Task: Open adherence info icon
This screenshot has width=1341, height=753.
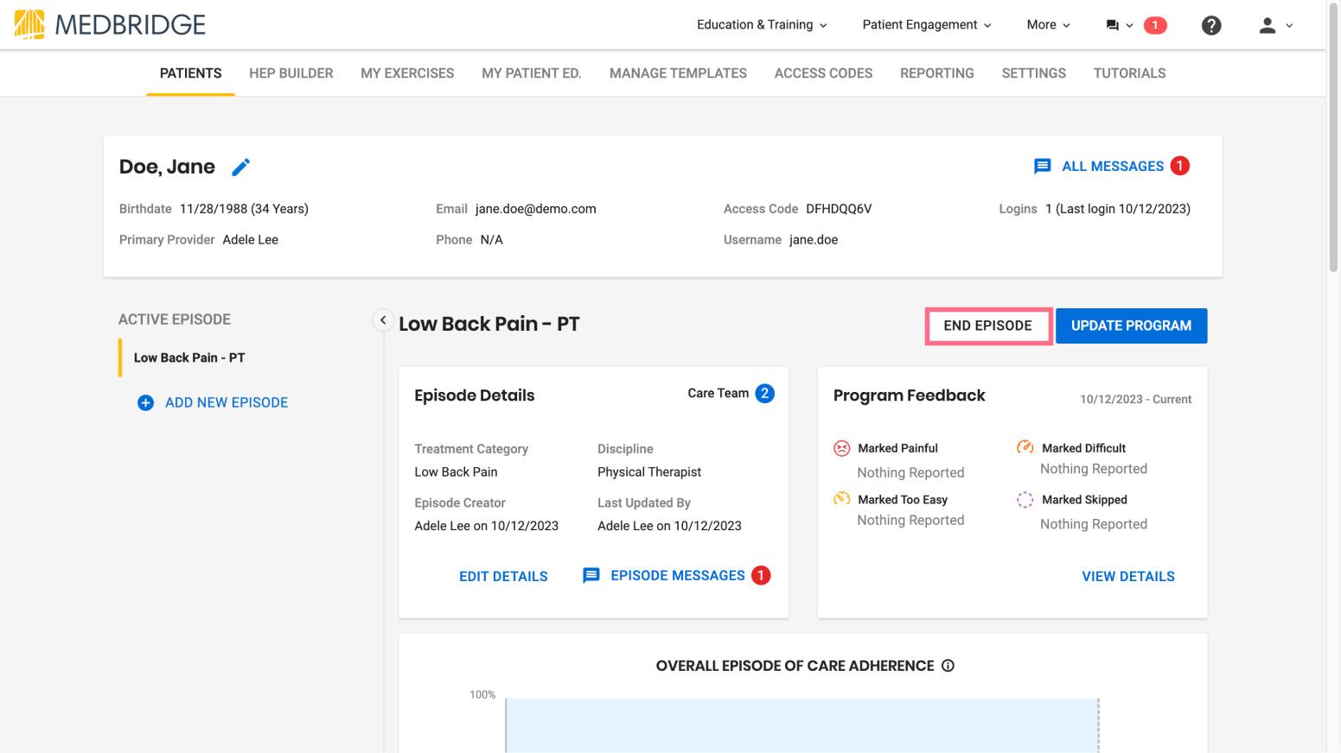Action: 948,666
